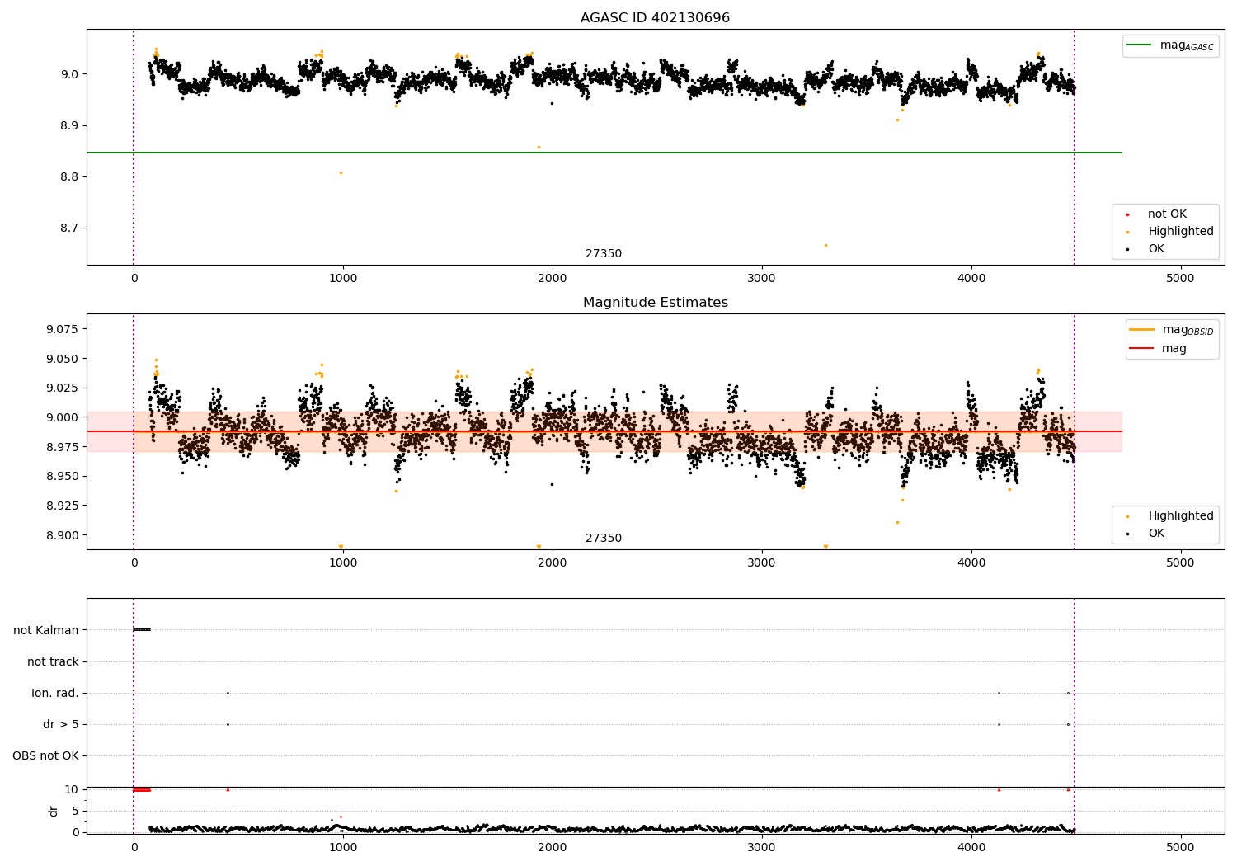The width and height of the screenshot is (1237, 866).
Task: Click the title 'AGASC ID 402130696'
Action: pos(655,17)
